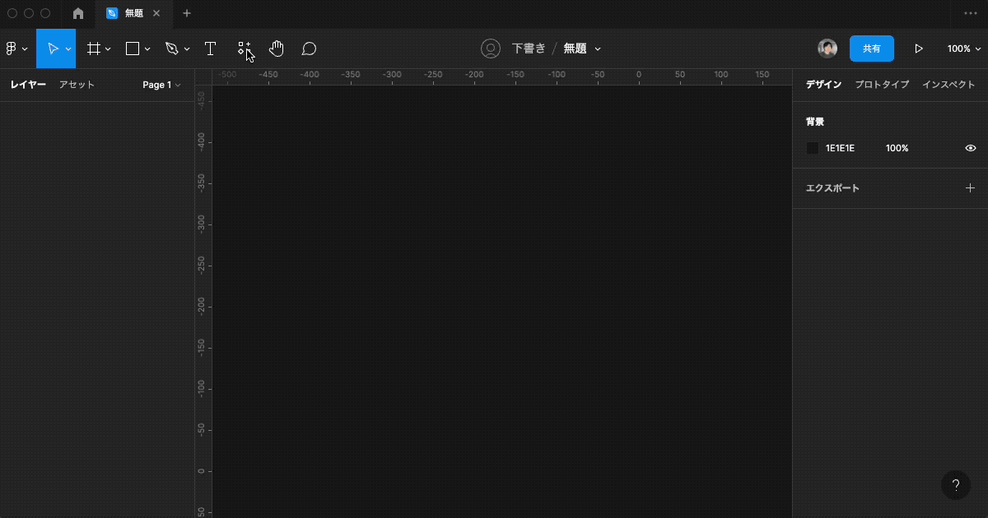Add an export setting with plus icon
This screenshot has width=988, height=518.
pyautogui.click(x=970, y=187)
